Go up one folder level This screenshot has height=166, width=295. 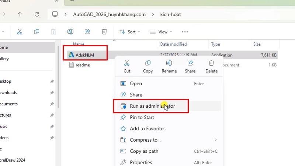[x=20, y=14]
